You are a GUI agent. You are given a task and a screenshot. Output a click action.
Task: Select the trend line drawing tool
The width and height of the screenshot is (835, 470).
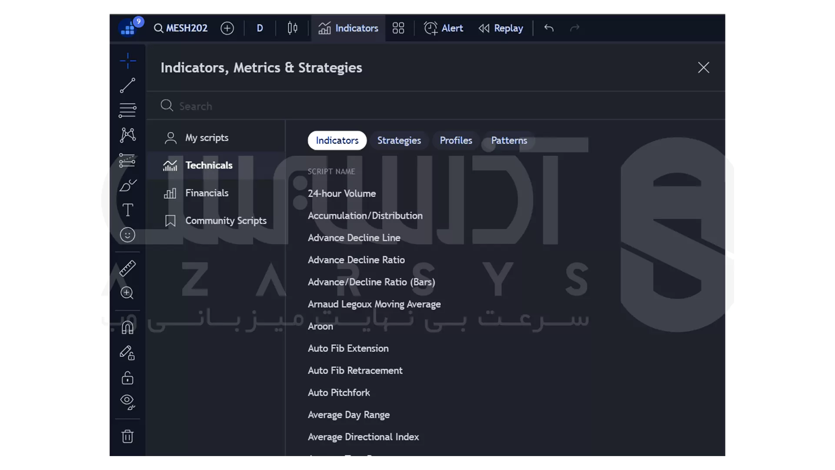(127, 85)
